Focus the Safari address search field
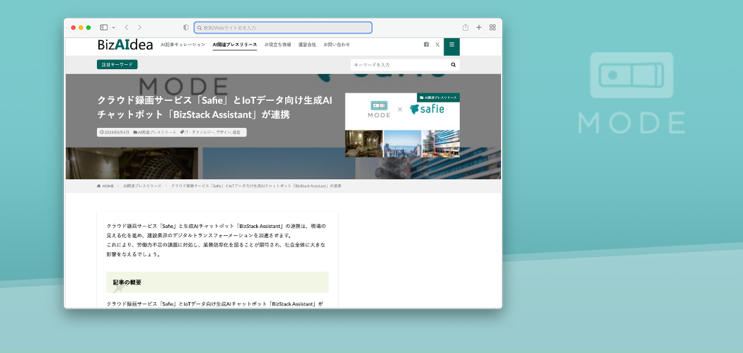 [x=283, y=28]
